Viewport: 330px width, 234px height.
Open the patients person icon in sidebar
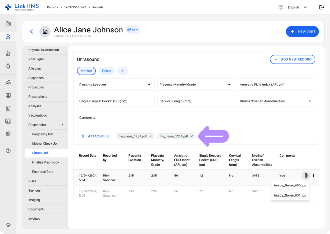click(8, 37)
